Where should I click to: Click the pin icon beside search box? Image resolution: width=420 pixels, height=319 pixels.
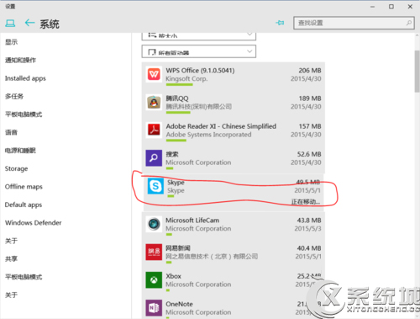[x=280, y=23]
